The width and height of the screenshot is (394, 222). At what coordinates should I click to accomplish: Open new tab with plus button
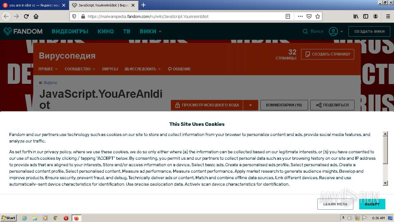pyautogui.click(x=143, y=5)
